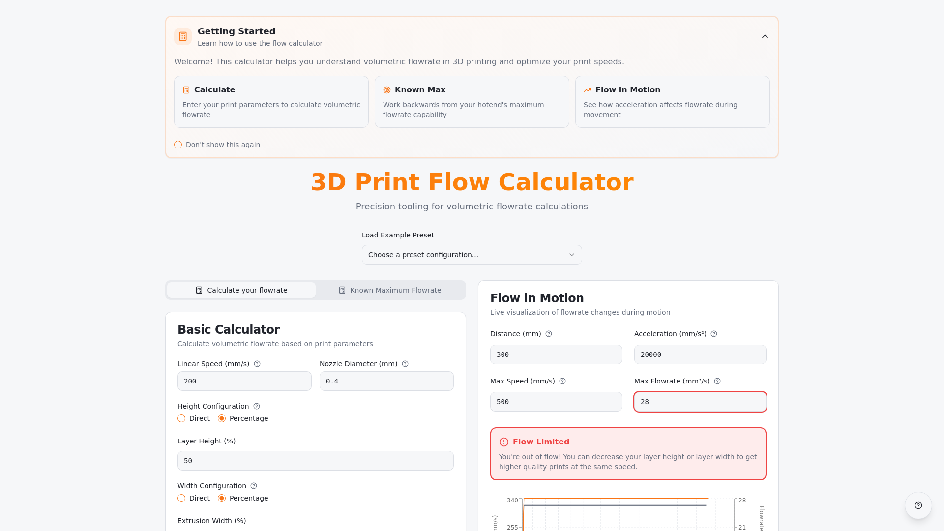The height and width of the screenshot is (531, 944).
Task: Click help icon next to Acceleration label
Action: (714, 334)
